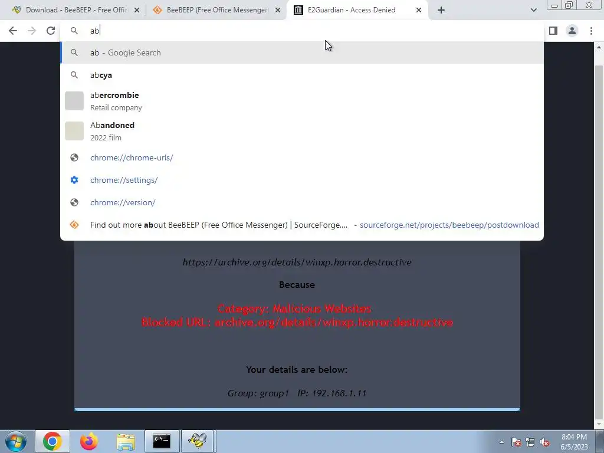604x453 pixels.
Task: Open the profile avatar button
Action: click(x=572, y=31)
